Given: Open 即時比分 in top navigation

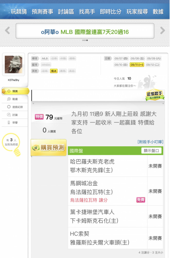Looking at the screenshot, I should point(111,12).
